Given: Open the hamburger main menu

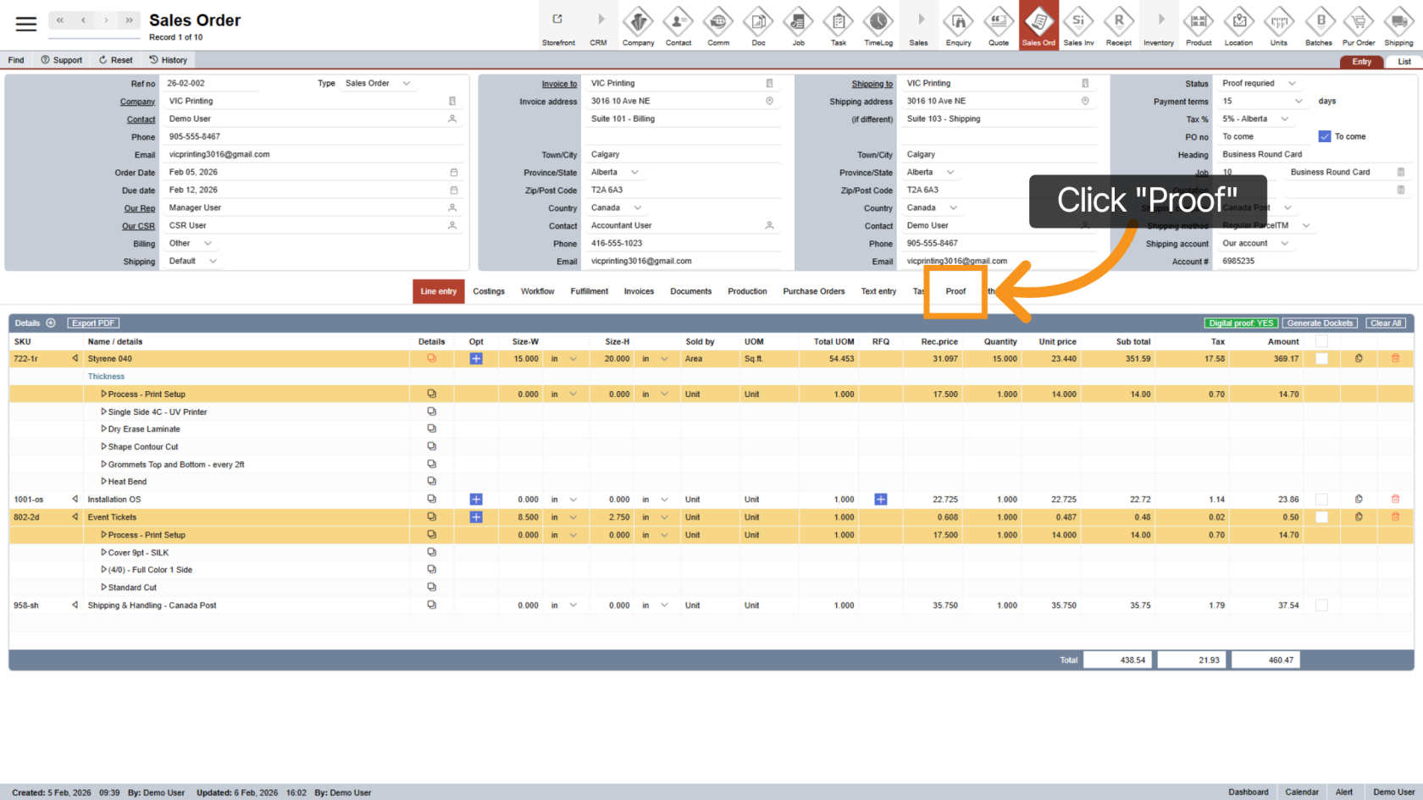Looking at the screenshot, I should (26, 25).
